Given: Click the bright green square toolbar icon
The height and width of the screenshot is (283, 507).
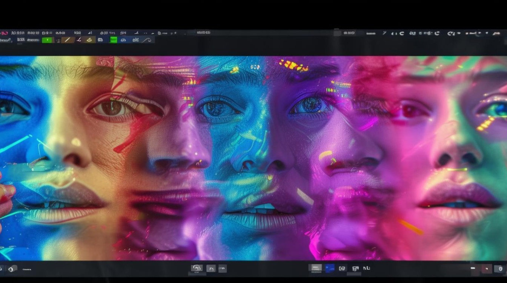Looking at the screenshot, I should [114, 40].
